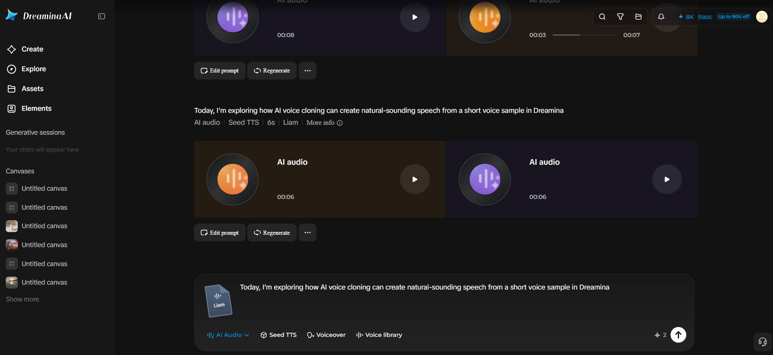Viewport: 773px width, 355px height.
Task: Click Show more under Canvases
Action: point(22,299)
